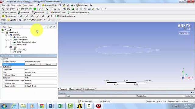Screen dimensions: 195x109
Task: Open the View menu
Action: pyautogui.click(x=13, y=5)
